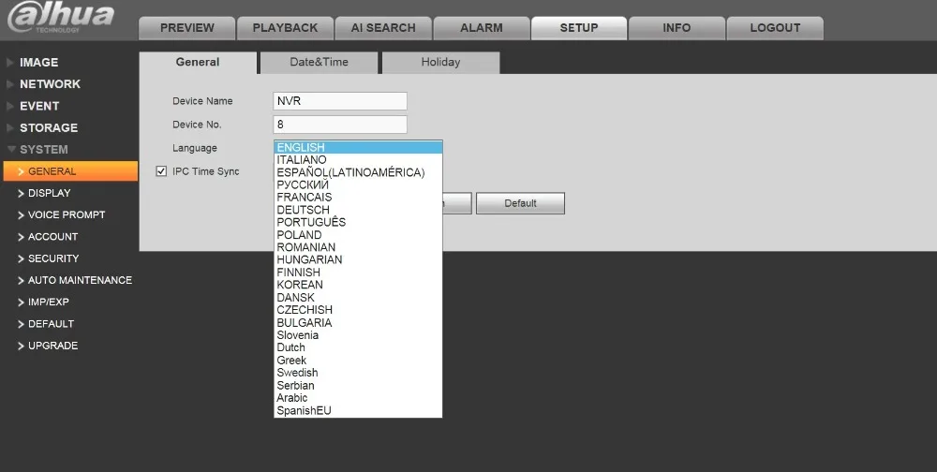Open the UPGRADE page

[x=52, y=346]
